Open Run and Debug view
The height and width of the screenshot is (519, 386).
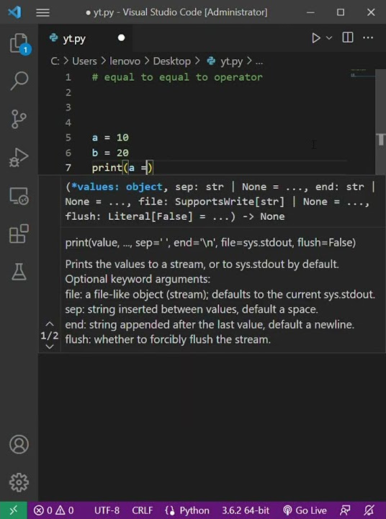pos(19,158)
